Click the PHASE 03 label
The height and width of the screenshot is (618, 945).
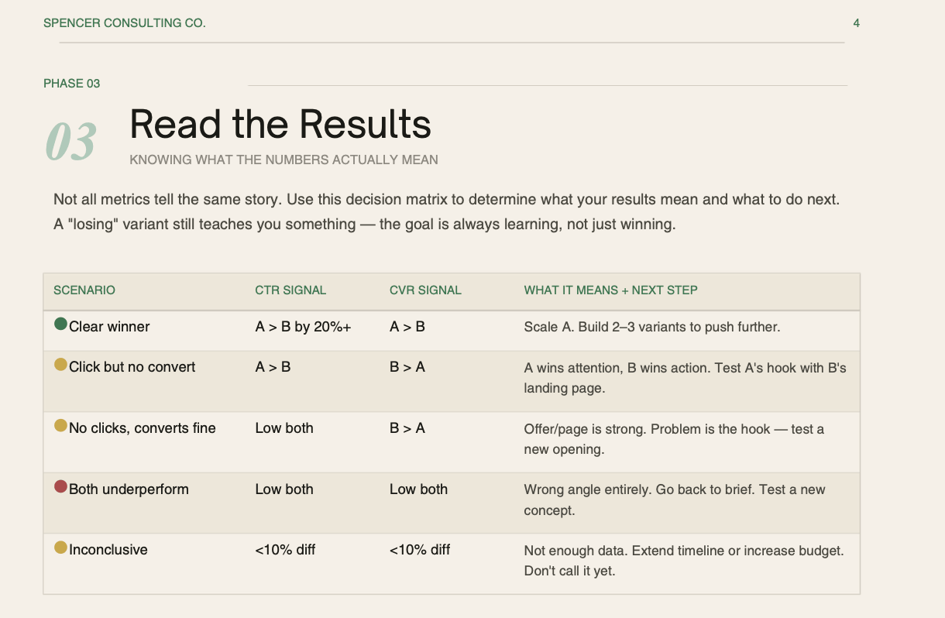pos(71,84)
